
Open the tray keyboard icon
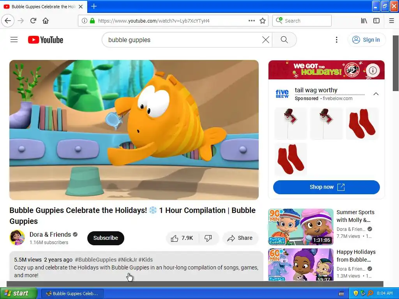pyautogui.click(x=341, y=294)
